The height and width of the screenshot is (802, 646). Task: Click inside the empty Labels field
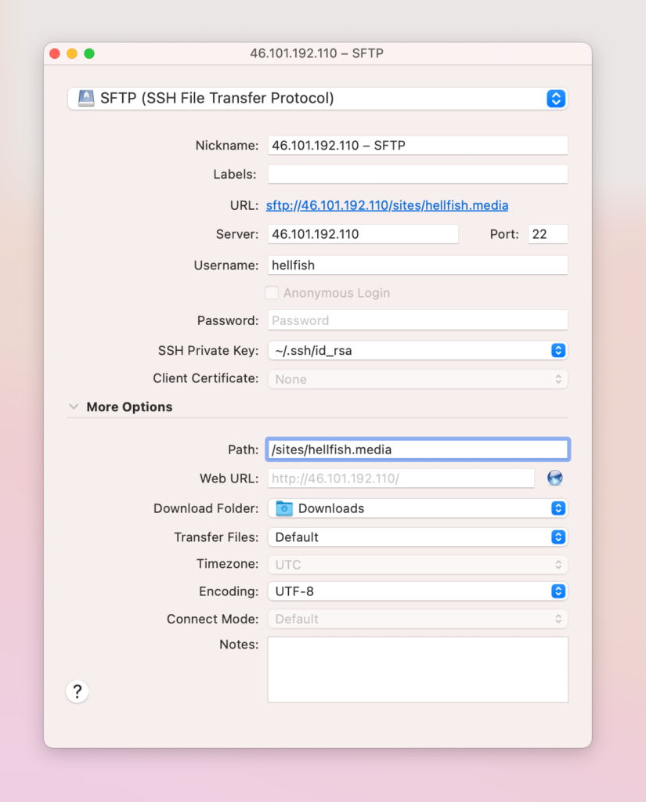417,174
